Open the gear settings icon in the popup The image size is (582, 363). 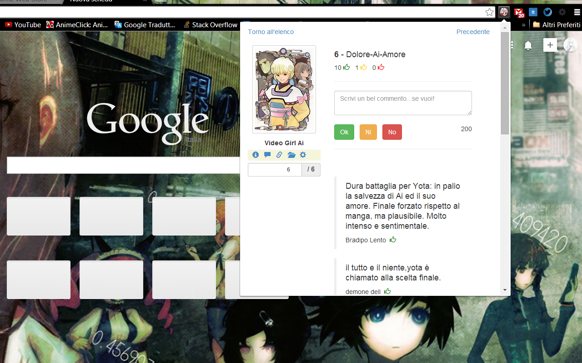(x=302, y=155)
